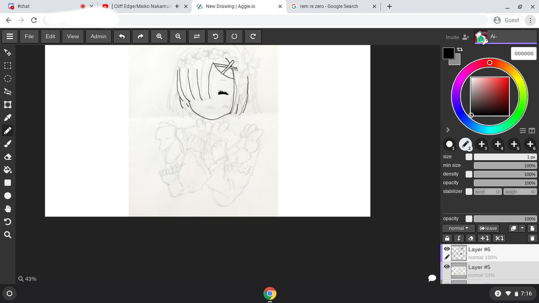Select the magnifier zoom tool in left toolbar
Viewport: 539px width, 303px height.
[8, 235]
